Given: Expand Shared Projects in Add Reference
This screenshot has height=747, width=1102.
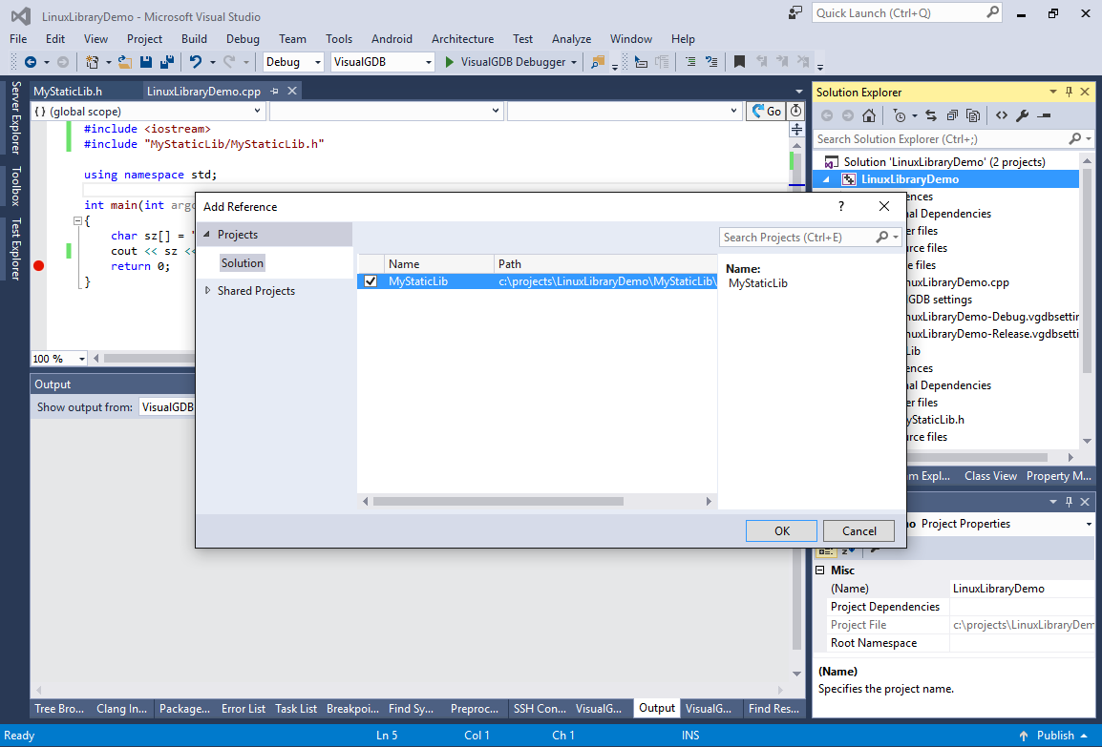Looking at the screenshot, I should point(208,291).
